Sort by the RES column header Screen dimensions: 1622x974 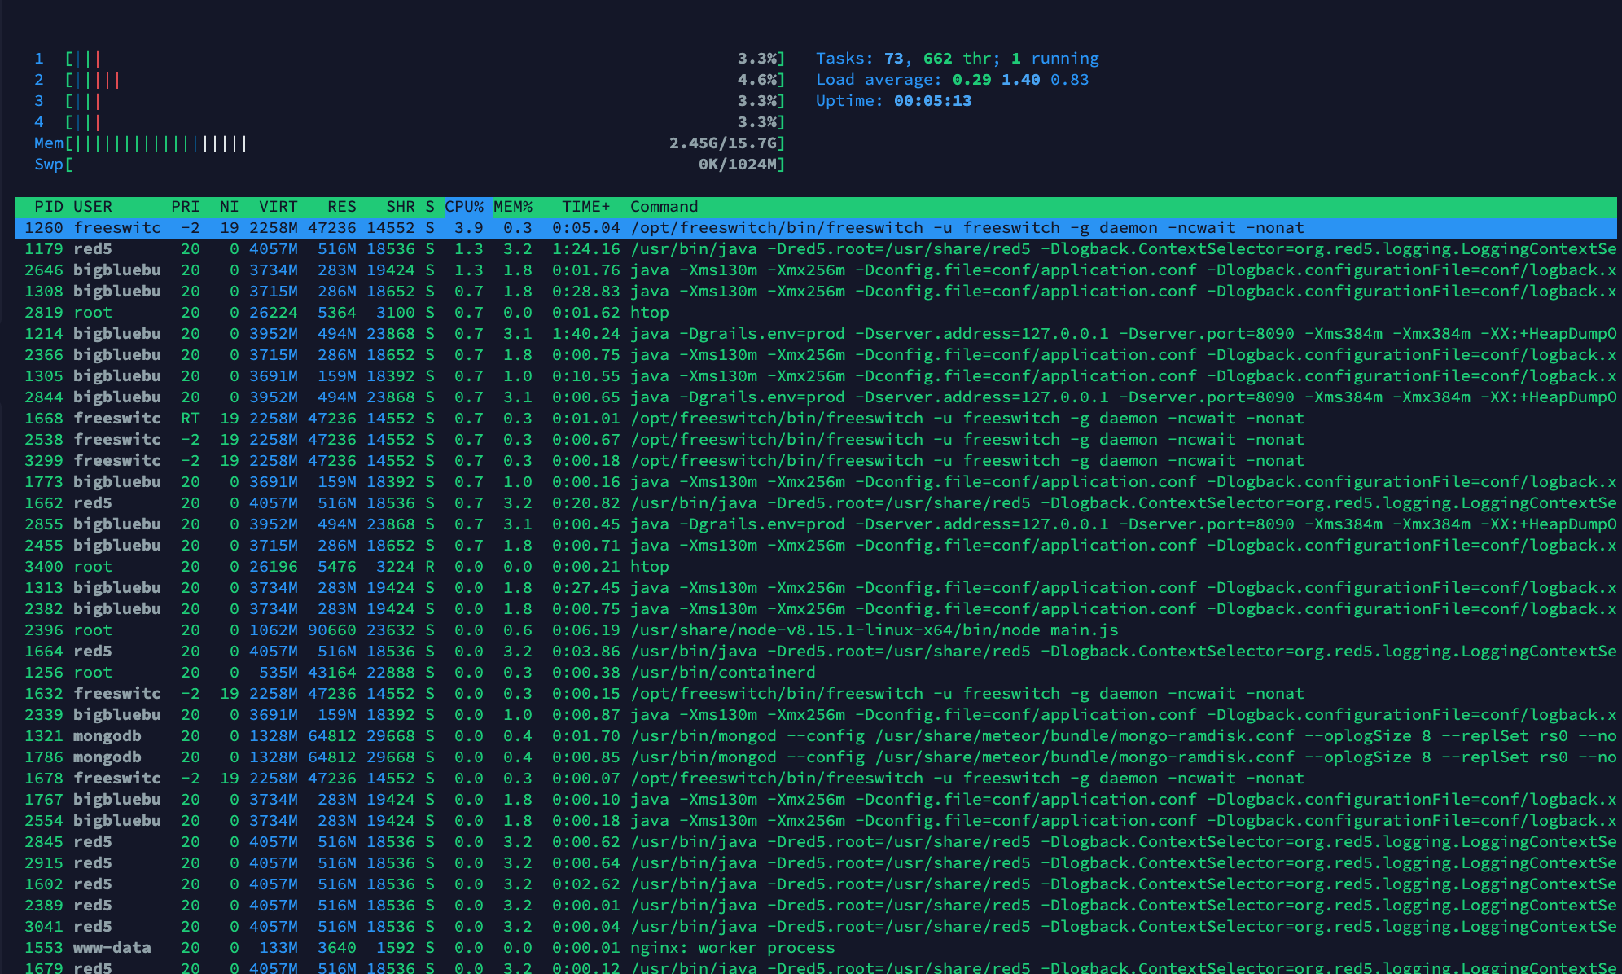click(x=342, y=207)
